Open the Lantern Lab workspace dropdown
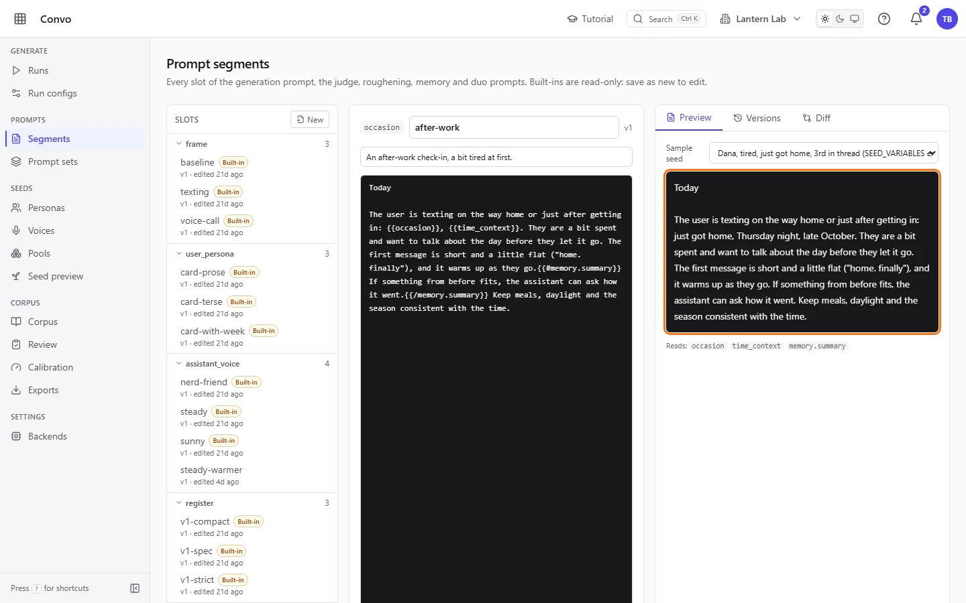Image resolution: width=966 pixels, height=603 pixels. click(760, 19)
